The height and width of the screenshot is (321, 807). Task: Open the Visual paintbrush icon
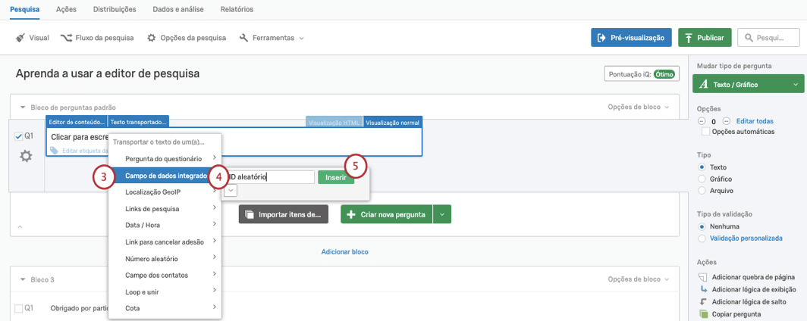click(x=20, y=38)
